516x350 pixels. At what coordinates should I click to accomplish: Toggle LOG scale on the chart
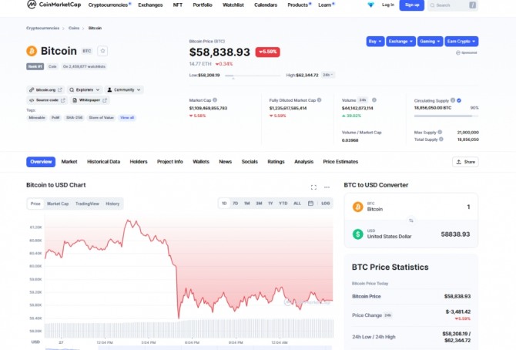325,204
